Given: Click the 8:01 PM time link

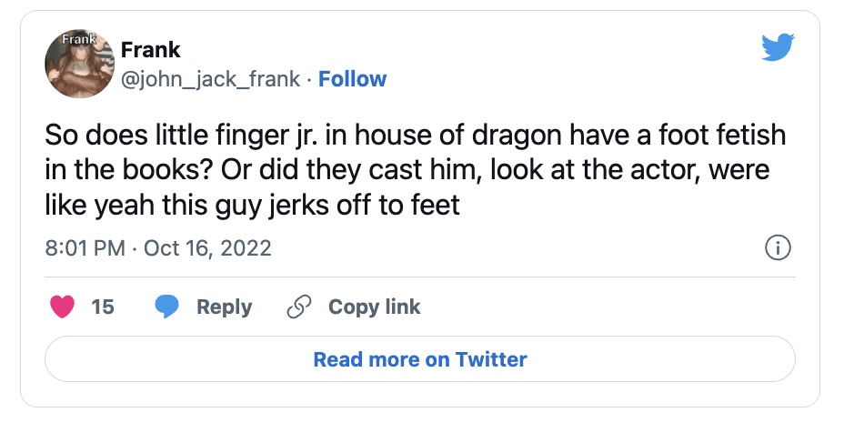Looking at the screenshot, I should pos(85,247).
